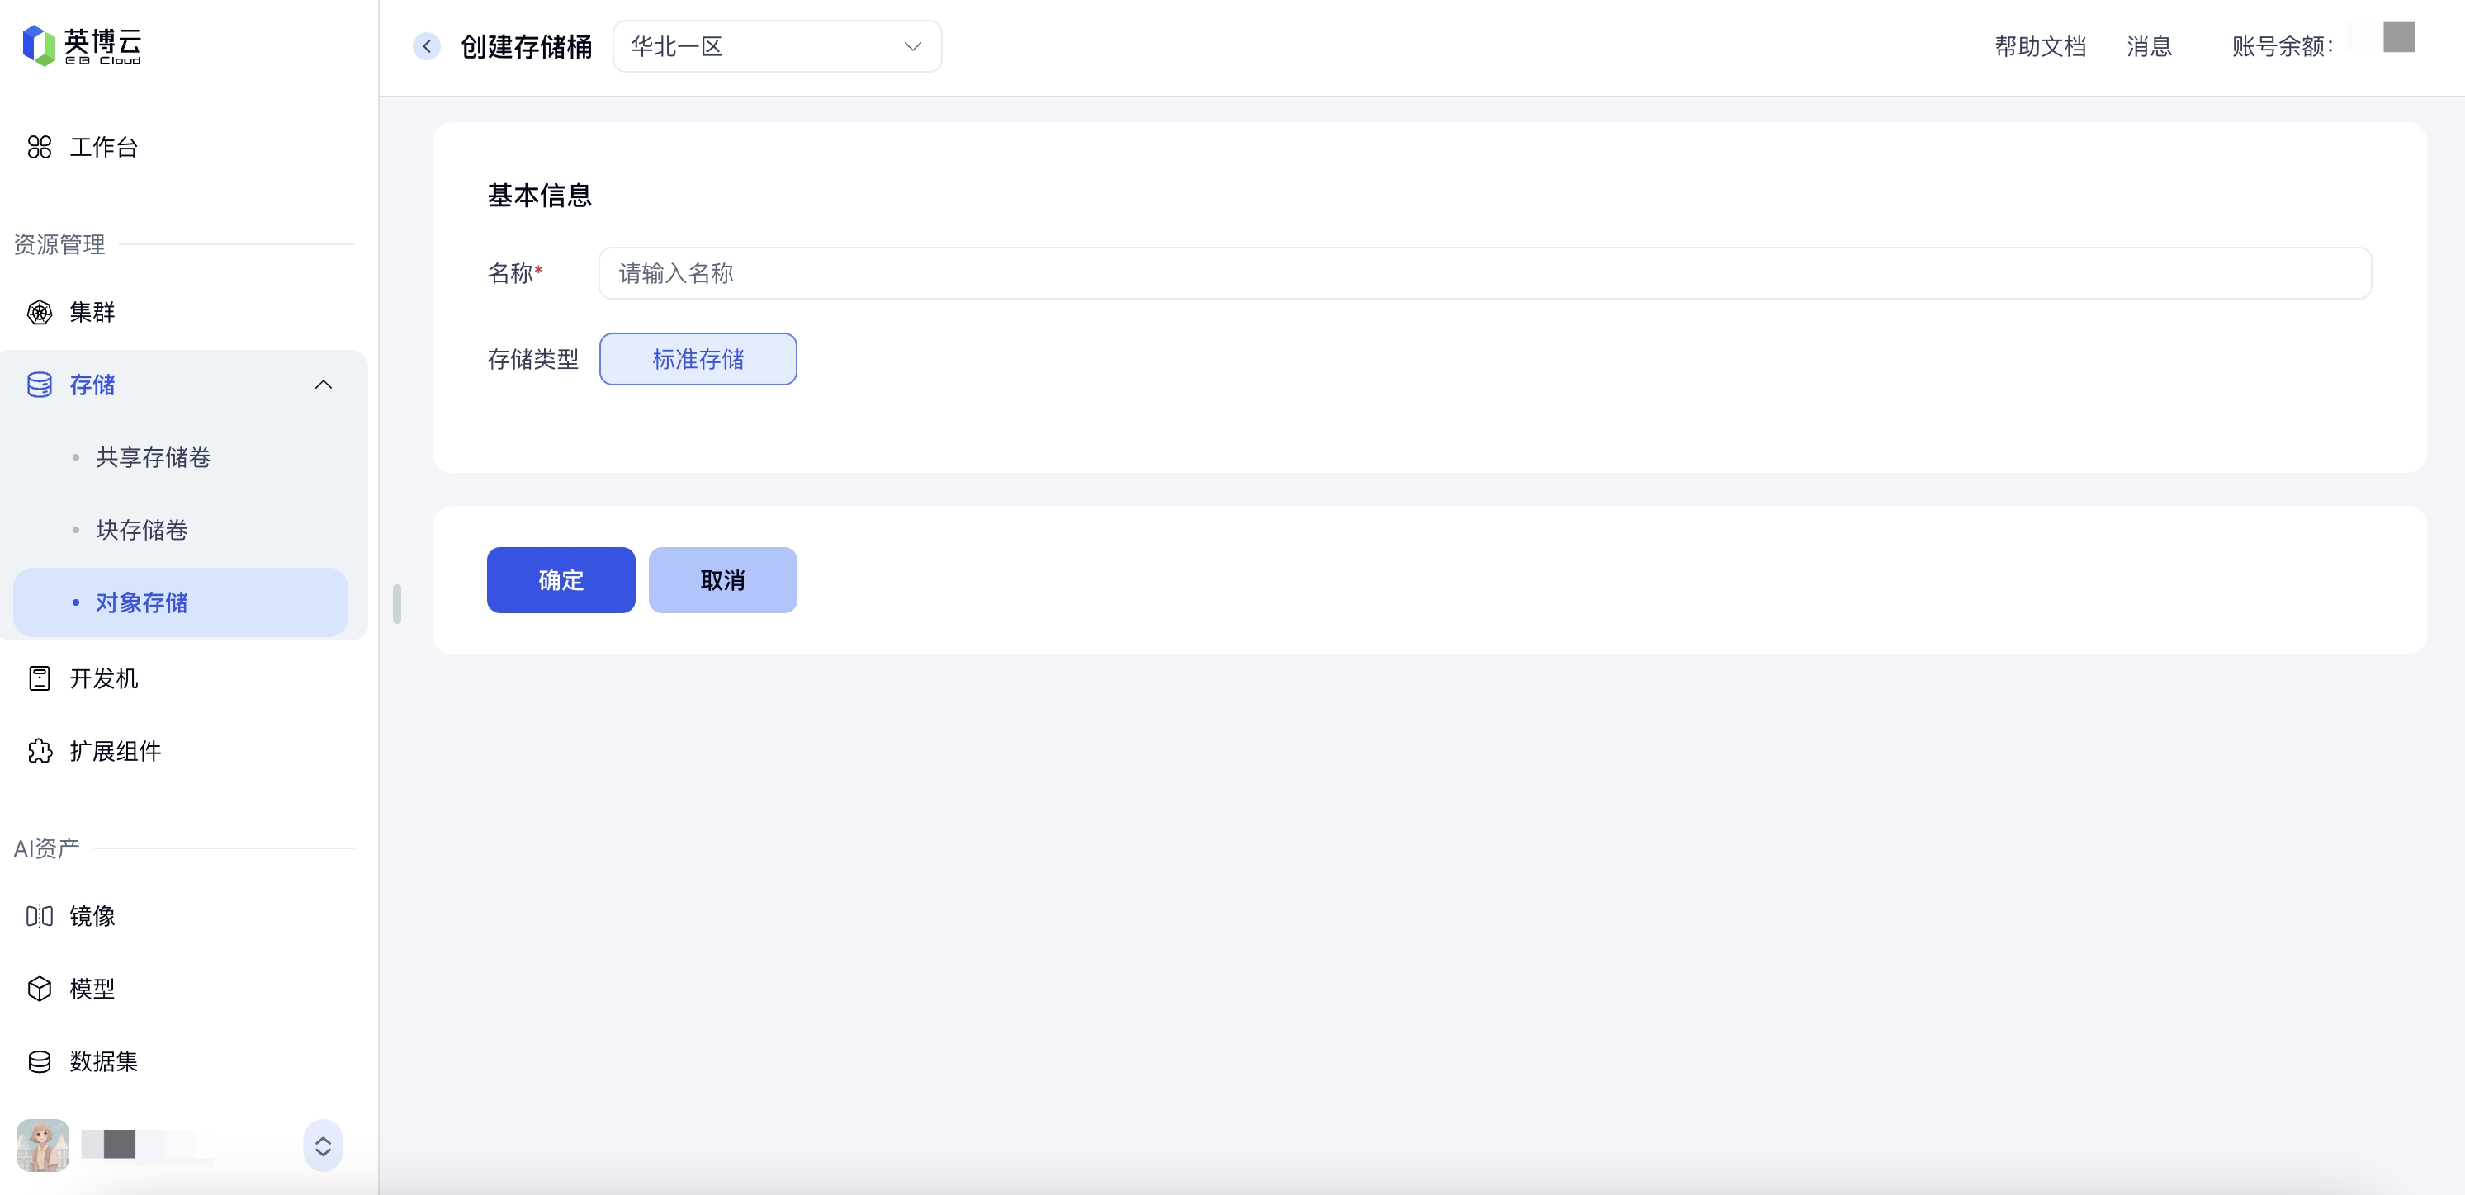This screenshot has width=2465, height=1195.
Task: Click the model cube icon
Action: click(40, 989)
